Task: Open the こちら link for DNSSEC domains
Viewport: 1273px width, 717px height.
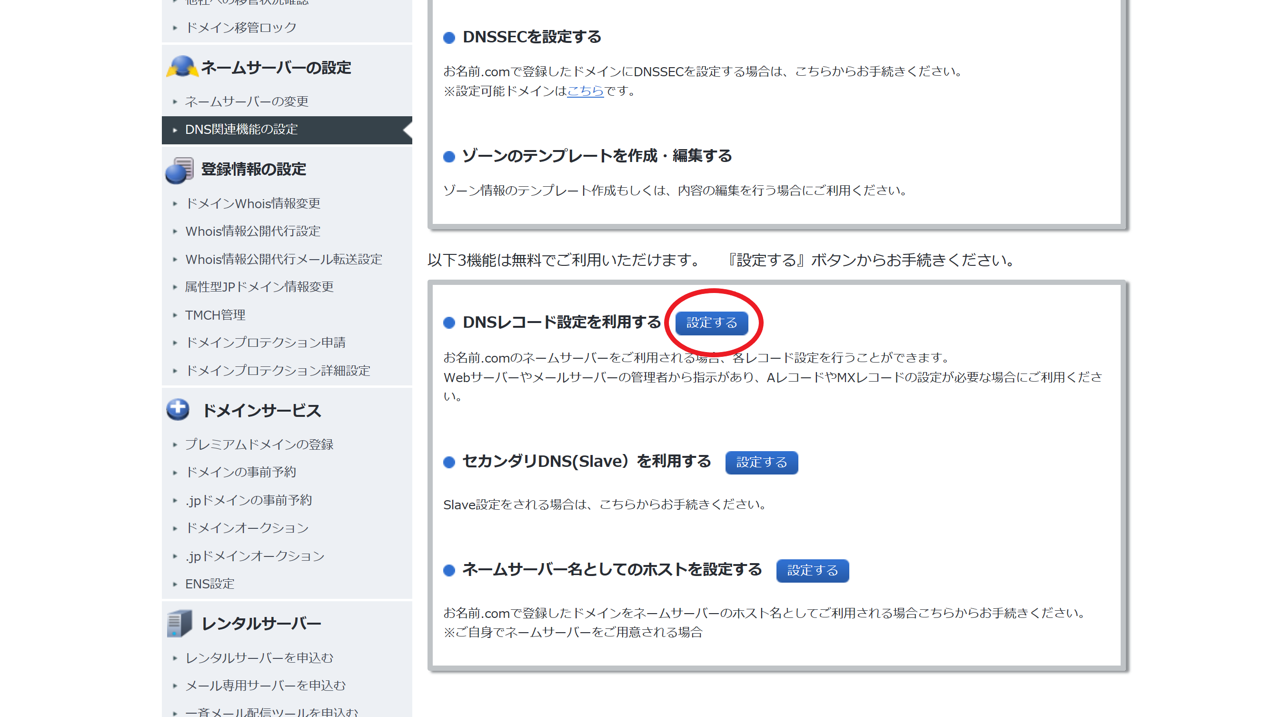Action: point(585,91)
